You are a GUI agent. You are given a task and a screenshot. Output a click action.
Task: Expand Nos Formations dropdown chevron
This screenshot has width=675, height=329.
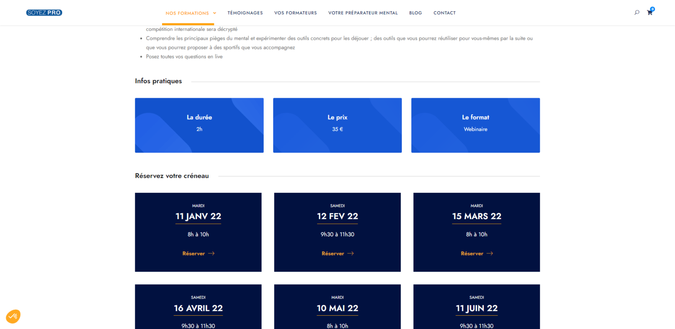215,13
